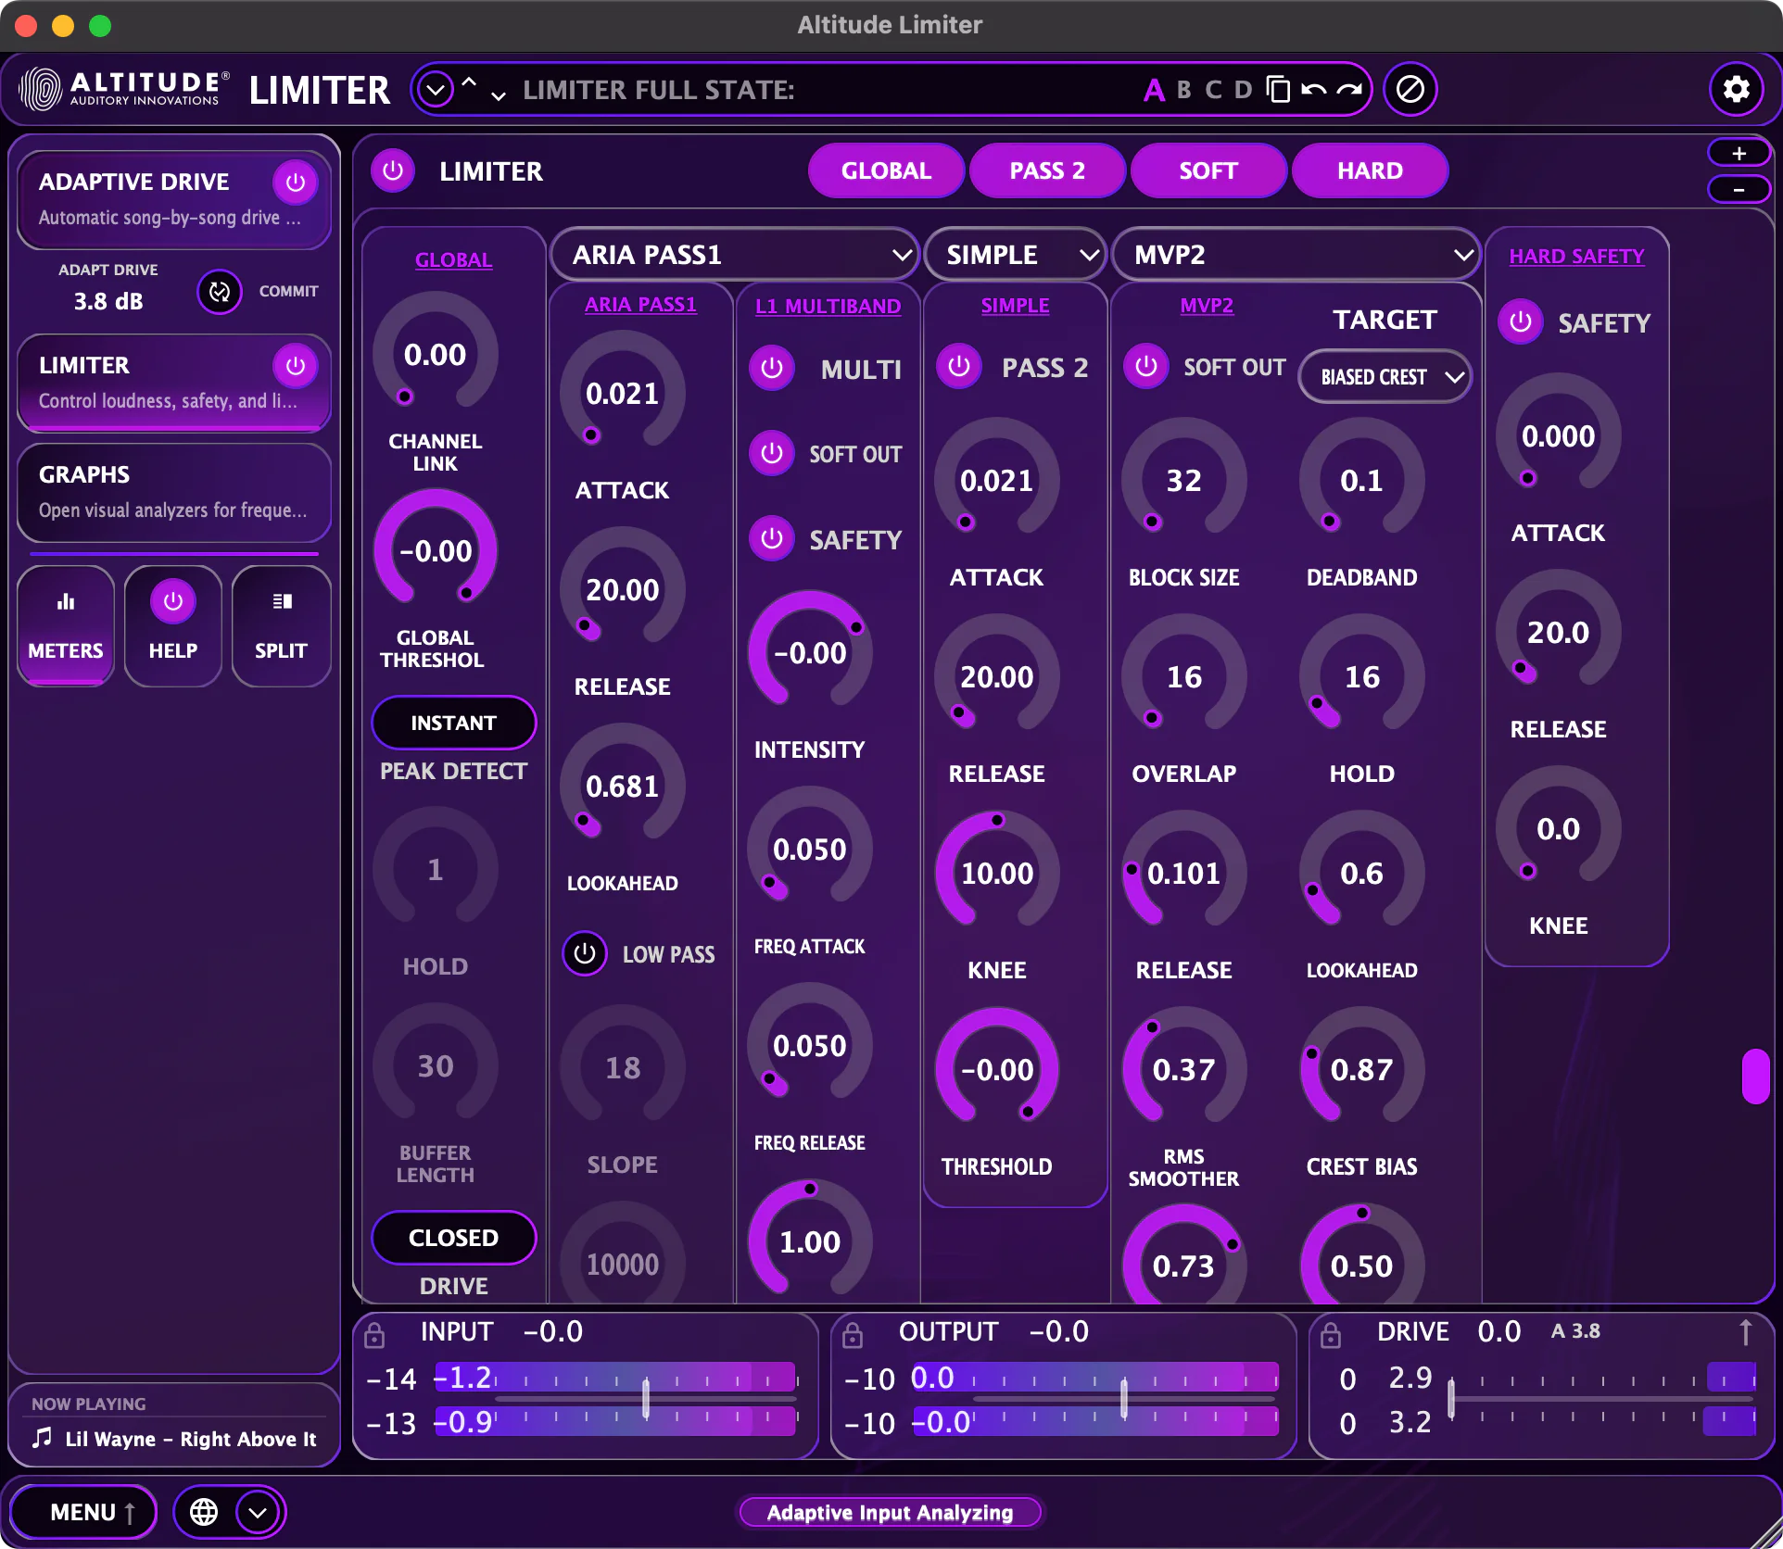Screen dimensions: 1783x1549
Task: Click the Adaptive Input Analyzing status
Action: pos(890,1513)
